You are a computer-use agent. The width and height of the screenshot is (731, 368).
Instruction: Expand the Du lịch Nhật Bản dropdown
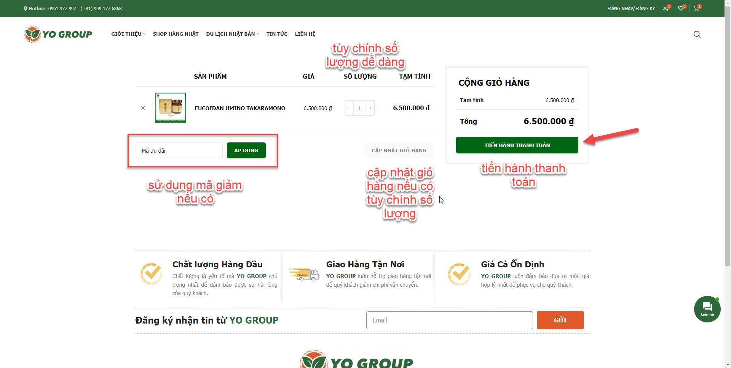pyautogui.click(x=233, y=34)
